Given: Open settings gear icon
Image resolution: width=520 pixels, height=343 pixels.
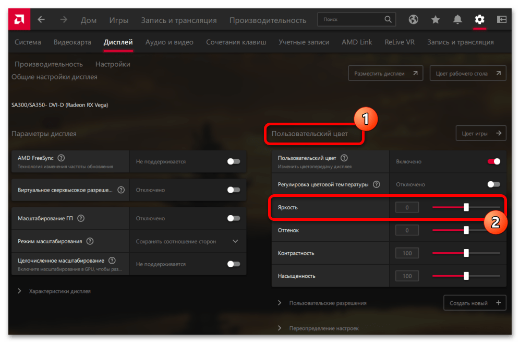Looking at the screenshot, I should tap(479, 20).
